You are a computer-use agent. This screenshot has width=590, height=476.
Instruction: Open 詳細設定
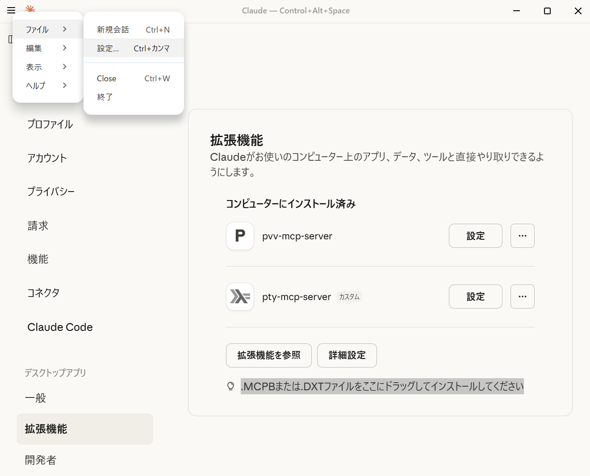(x=347, y=355)
